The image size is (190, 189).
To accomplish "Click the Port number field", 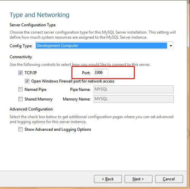I will point(101,73).
